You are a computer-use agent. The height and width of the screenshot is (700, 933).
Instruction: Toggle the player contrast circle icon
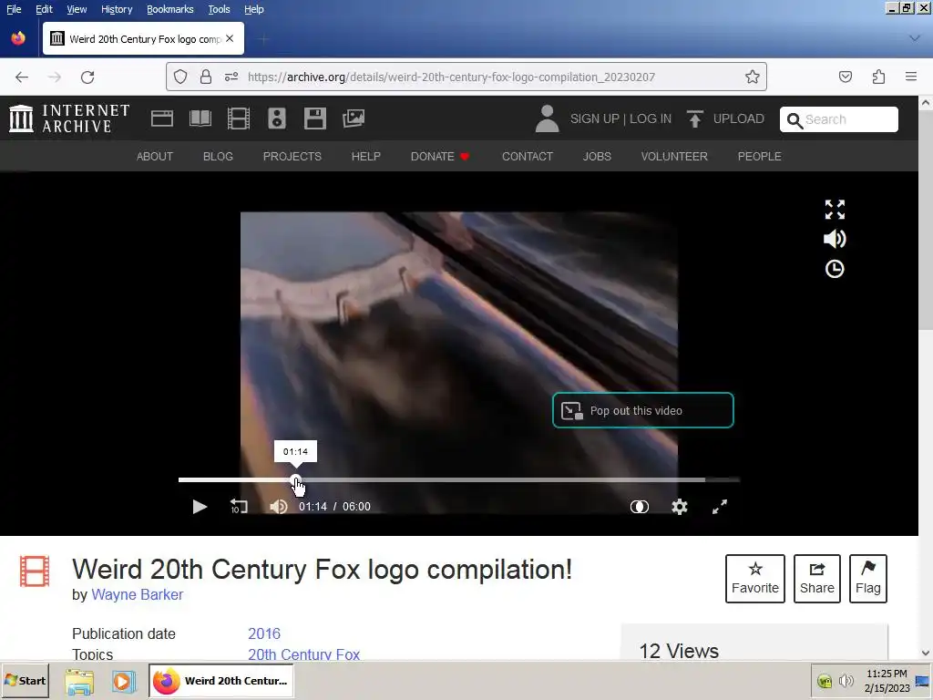pyautogui.click(x=640, y=507)
